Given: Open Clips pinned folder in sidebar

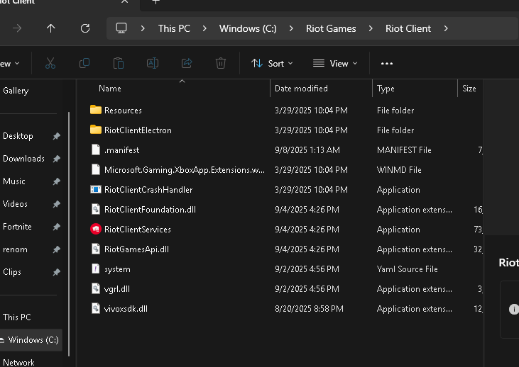Looking at the screenshot, I should coord(12,272).
